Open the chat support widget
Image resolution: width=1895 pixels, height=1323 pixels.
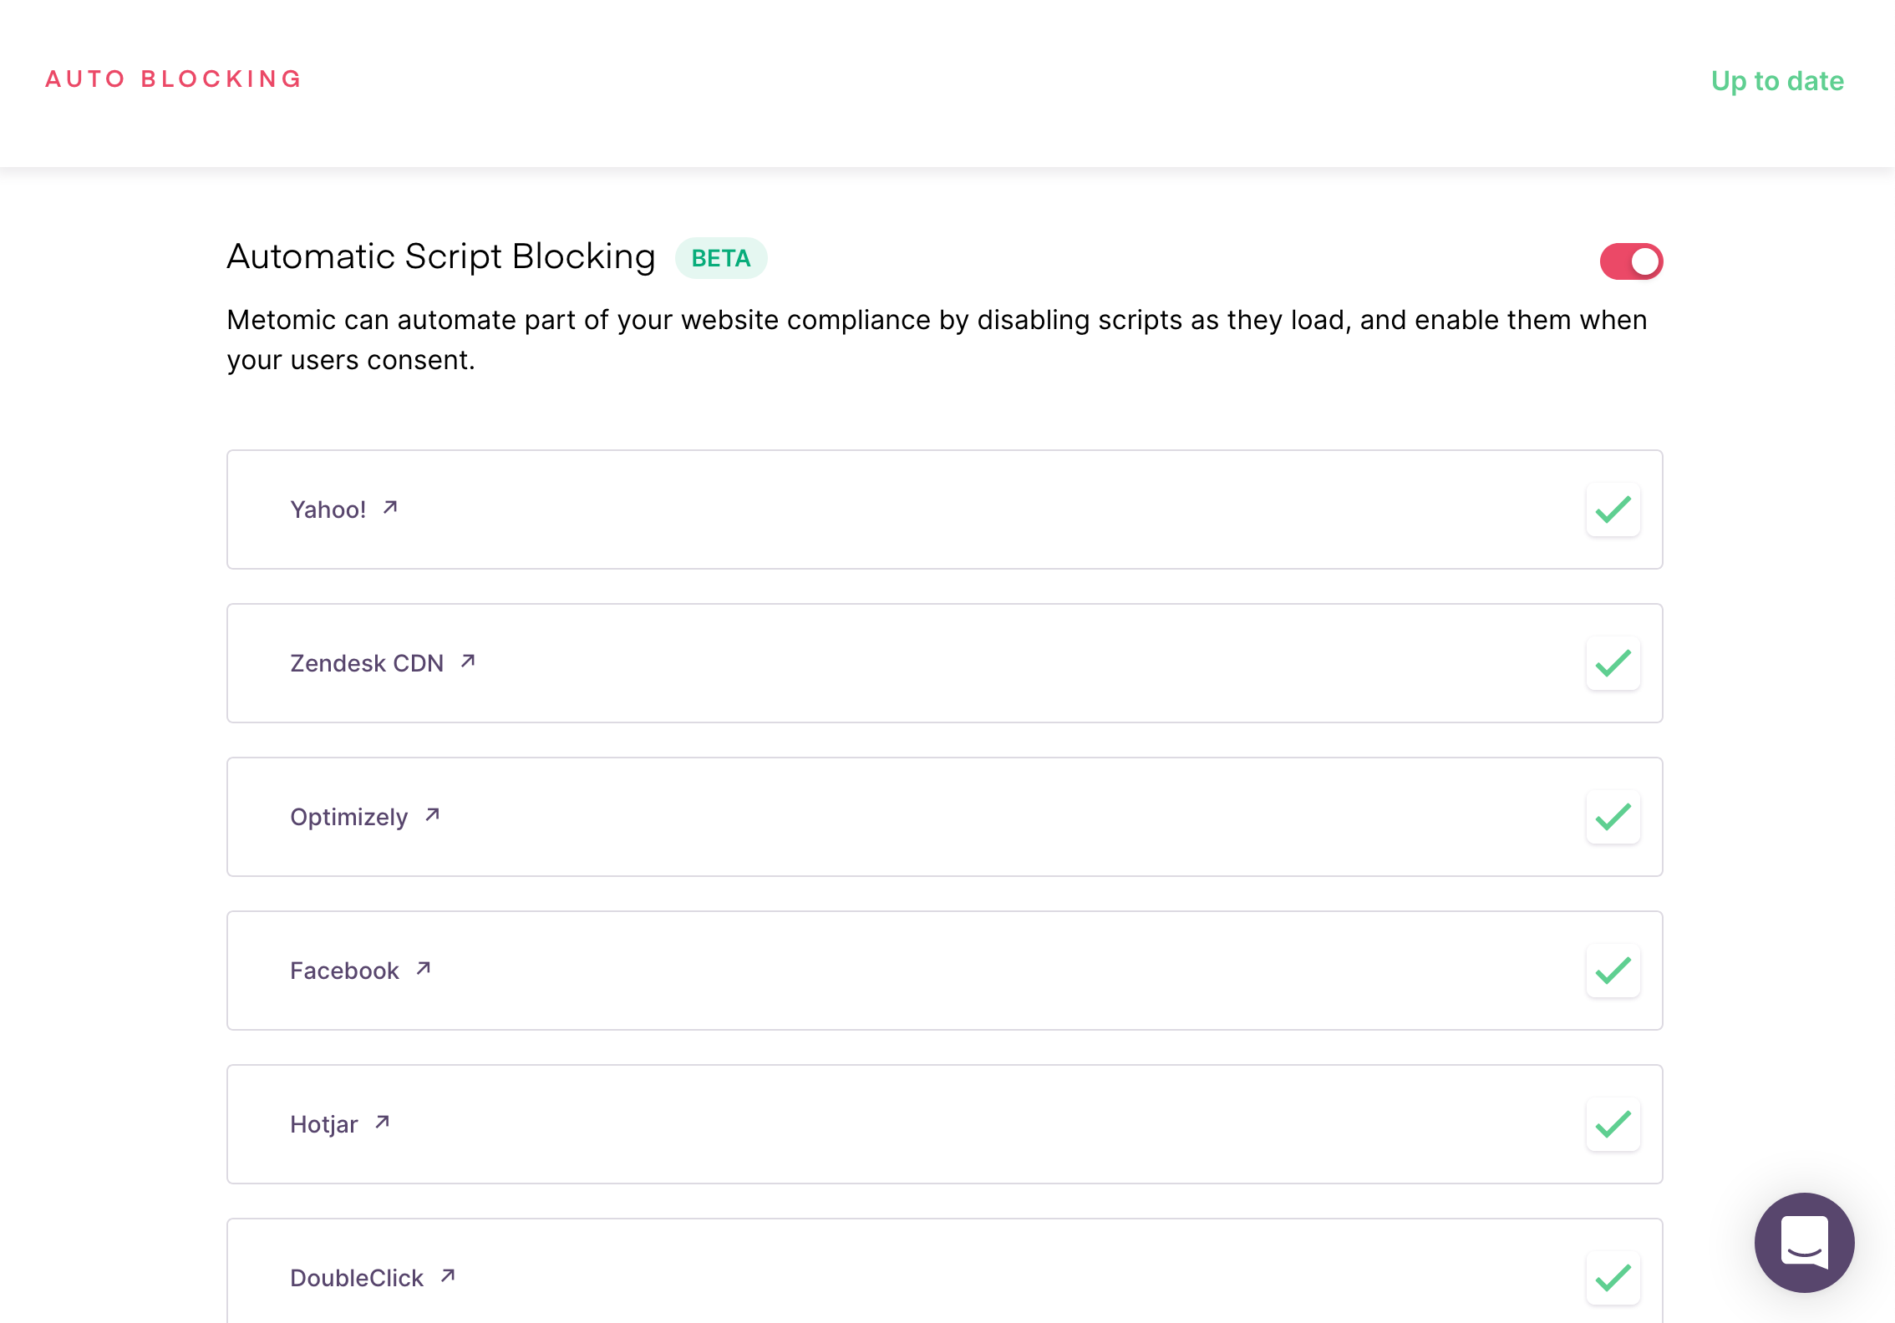click(1804, 1242)
